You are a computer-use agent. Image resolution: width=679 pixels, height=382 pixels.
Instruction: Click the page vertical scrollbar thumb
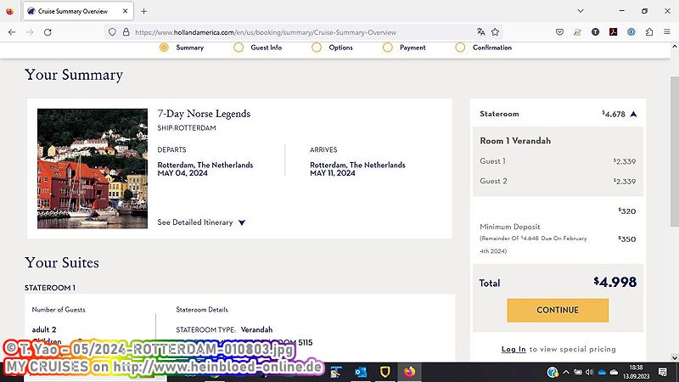tap(674, 151)
